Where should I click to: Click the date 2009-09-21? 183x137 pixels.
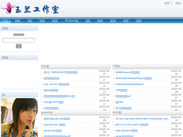point(104,72)
